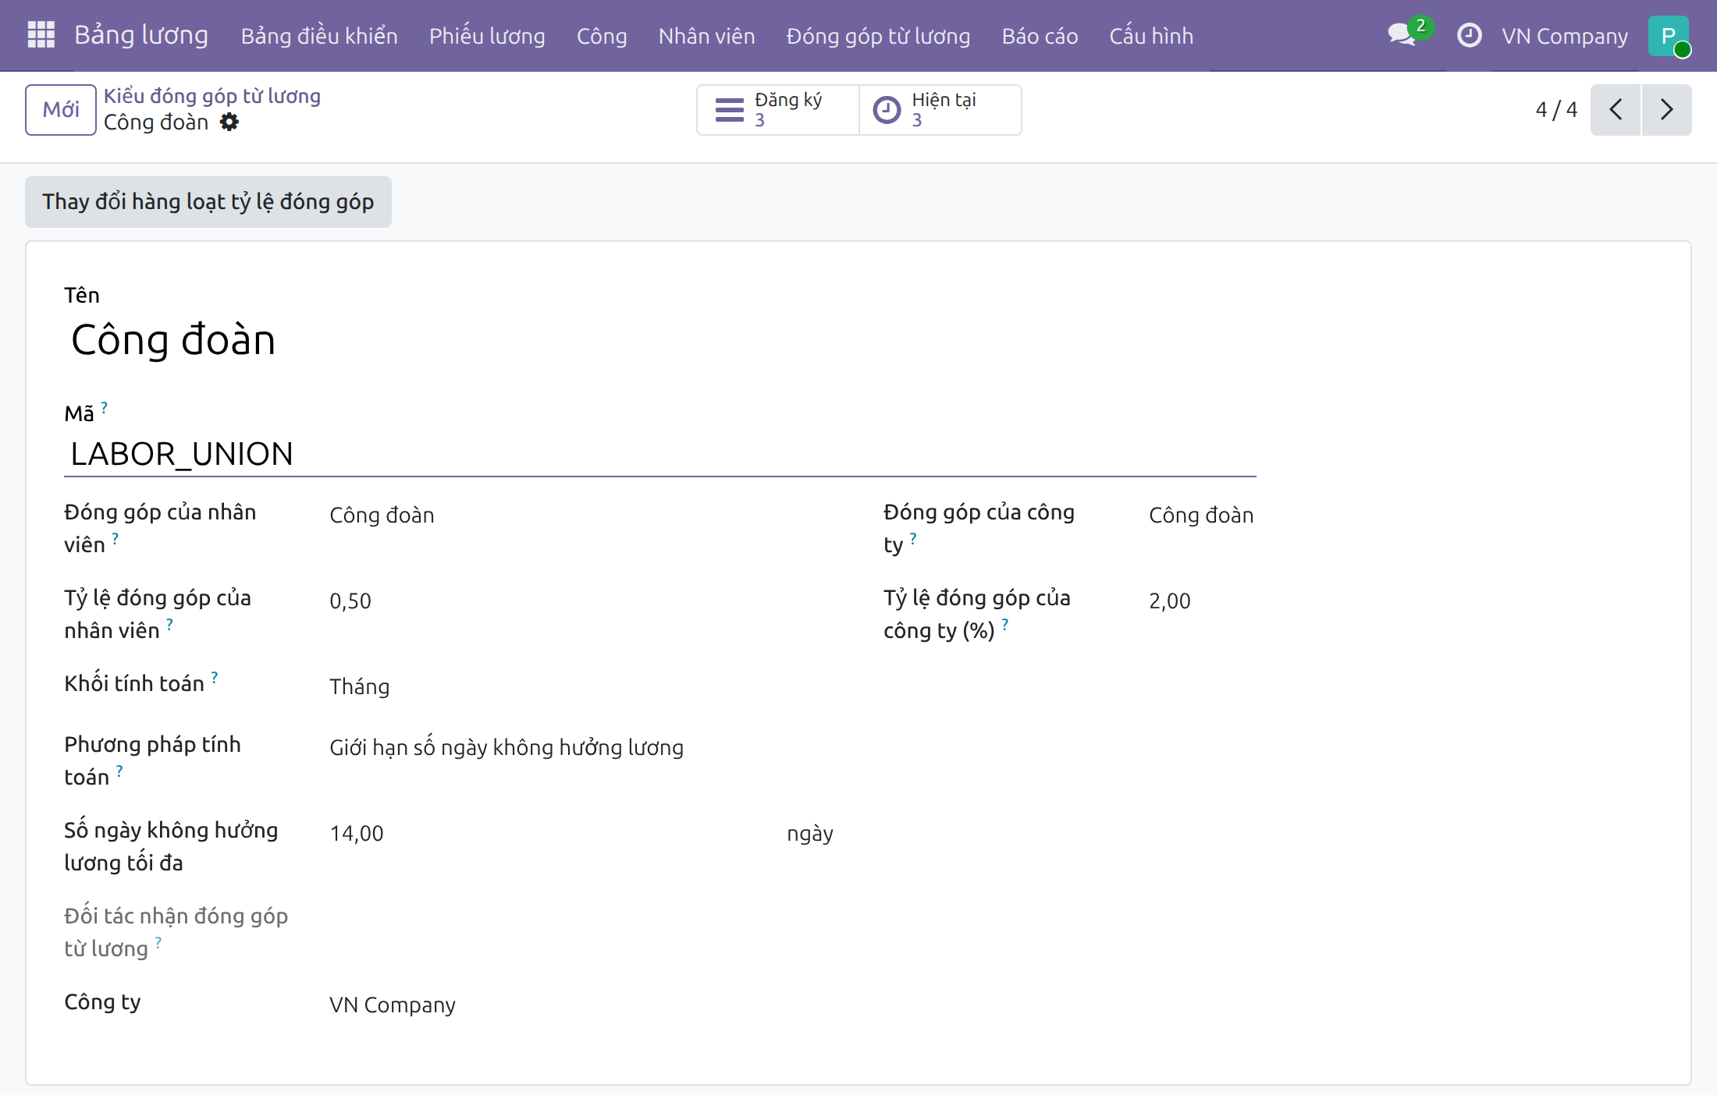Open the Báo cáo menu
This screenshot has height=1095, width=1717.
click(x=1040, y=36)
